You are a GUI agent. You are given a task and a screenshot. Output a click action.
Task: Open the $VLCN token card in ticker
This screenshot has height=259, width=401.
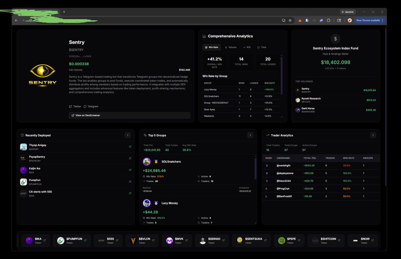tap(142, 241)
